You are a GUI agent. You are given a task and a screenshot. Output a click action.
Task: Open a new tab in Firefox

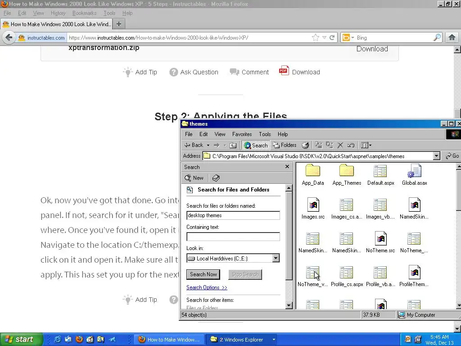click(119, 24)
